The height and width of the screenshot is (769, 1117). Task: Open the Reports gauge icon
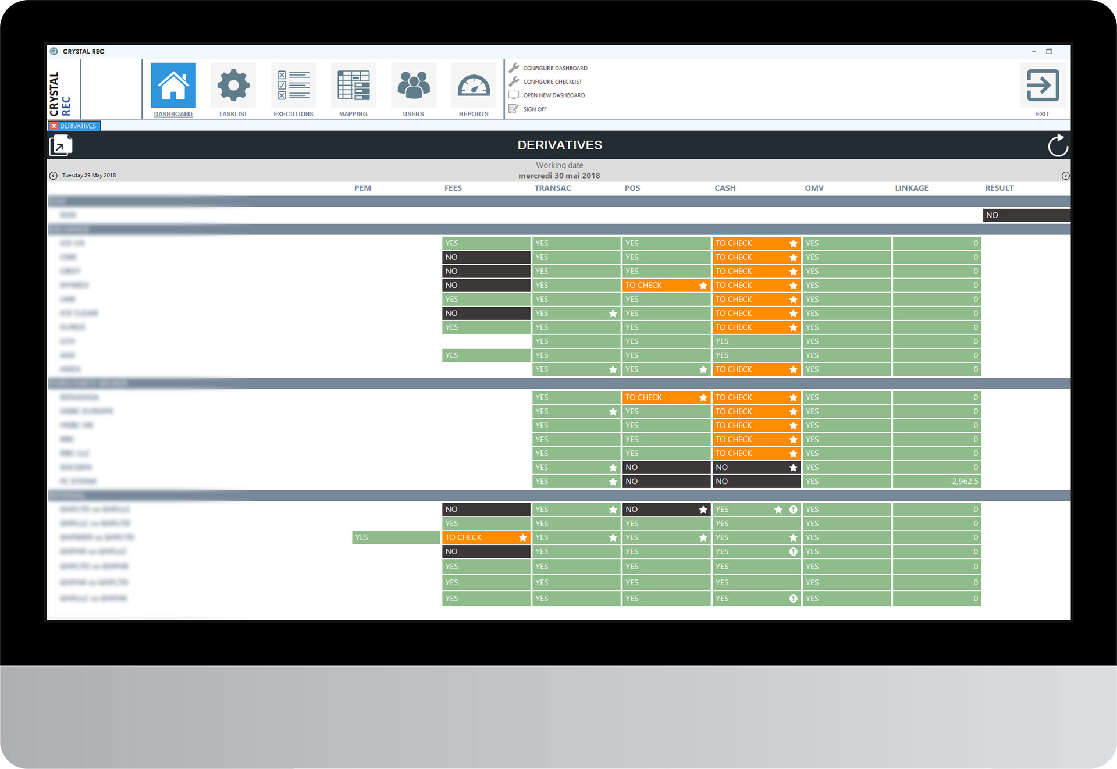[x=474, y=86]
